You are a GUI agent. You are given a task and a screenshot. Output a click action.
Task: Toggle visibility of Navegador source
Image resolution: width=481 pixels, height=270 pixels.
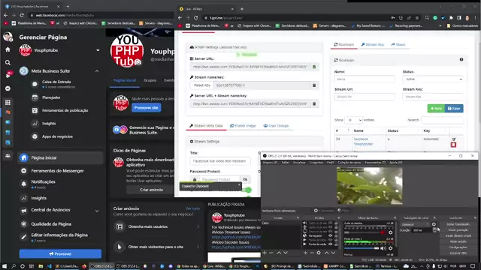(x=331, y=235)
